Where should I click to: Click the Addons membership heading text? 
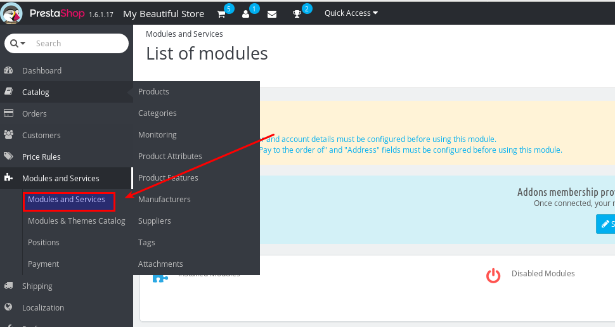click(566, 192)
